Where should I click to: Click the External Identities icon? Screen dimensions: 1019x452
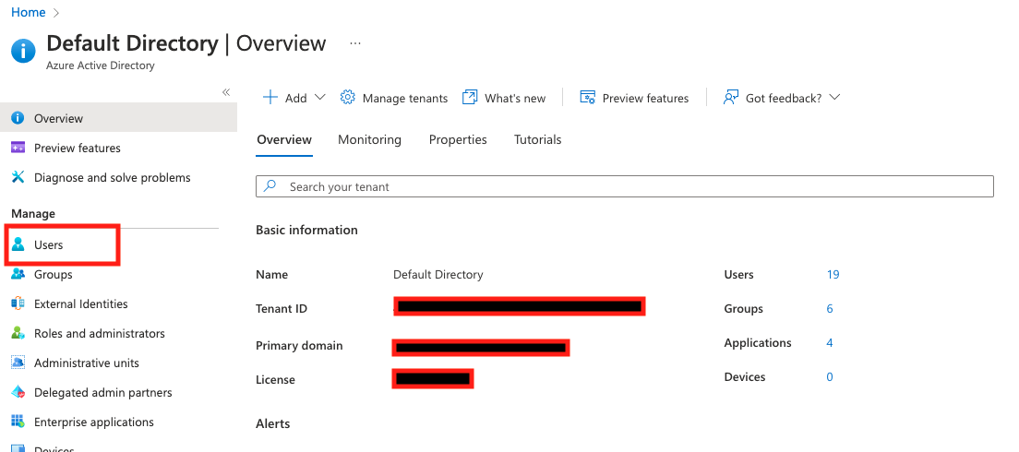18,303
